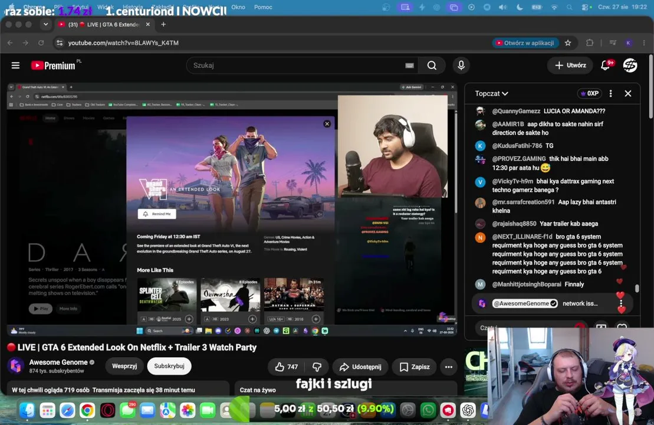Click the Czw. 27 sie 19:22 clock
Screen dimensions: 654x425
[x=622, y=7]
